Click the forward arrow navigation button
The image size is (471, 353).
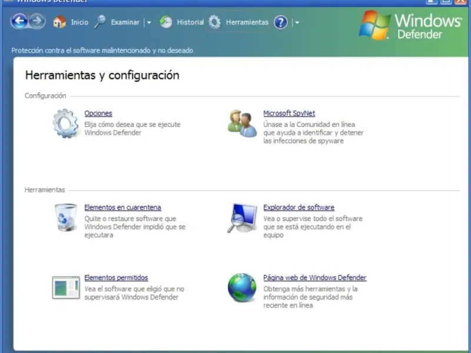click(37, 21)
